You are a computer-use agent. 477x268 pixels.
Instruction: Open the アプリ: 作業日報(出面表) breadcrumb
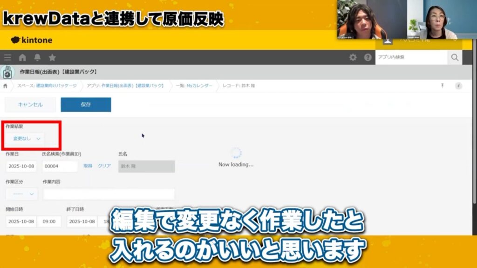click(x=124, y=85)
